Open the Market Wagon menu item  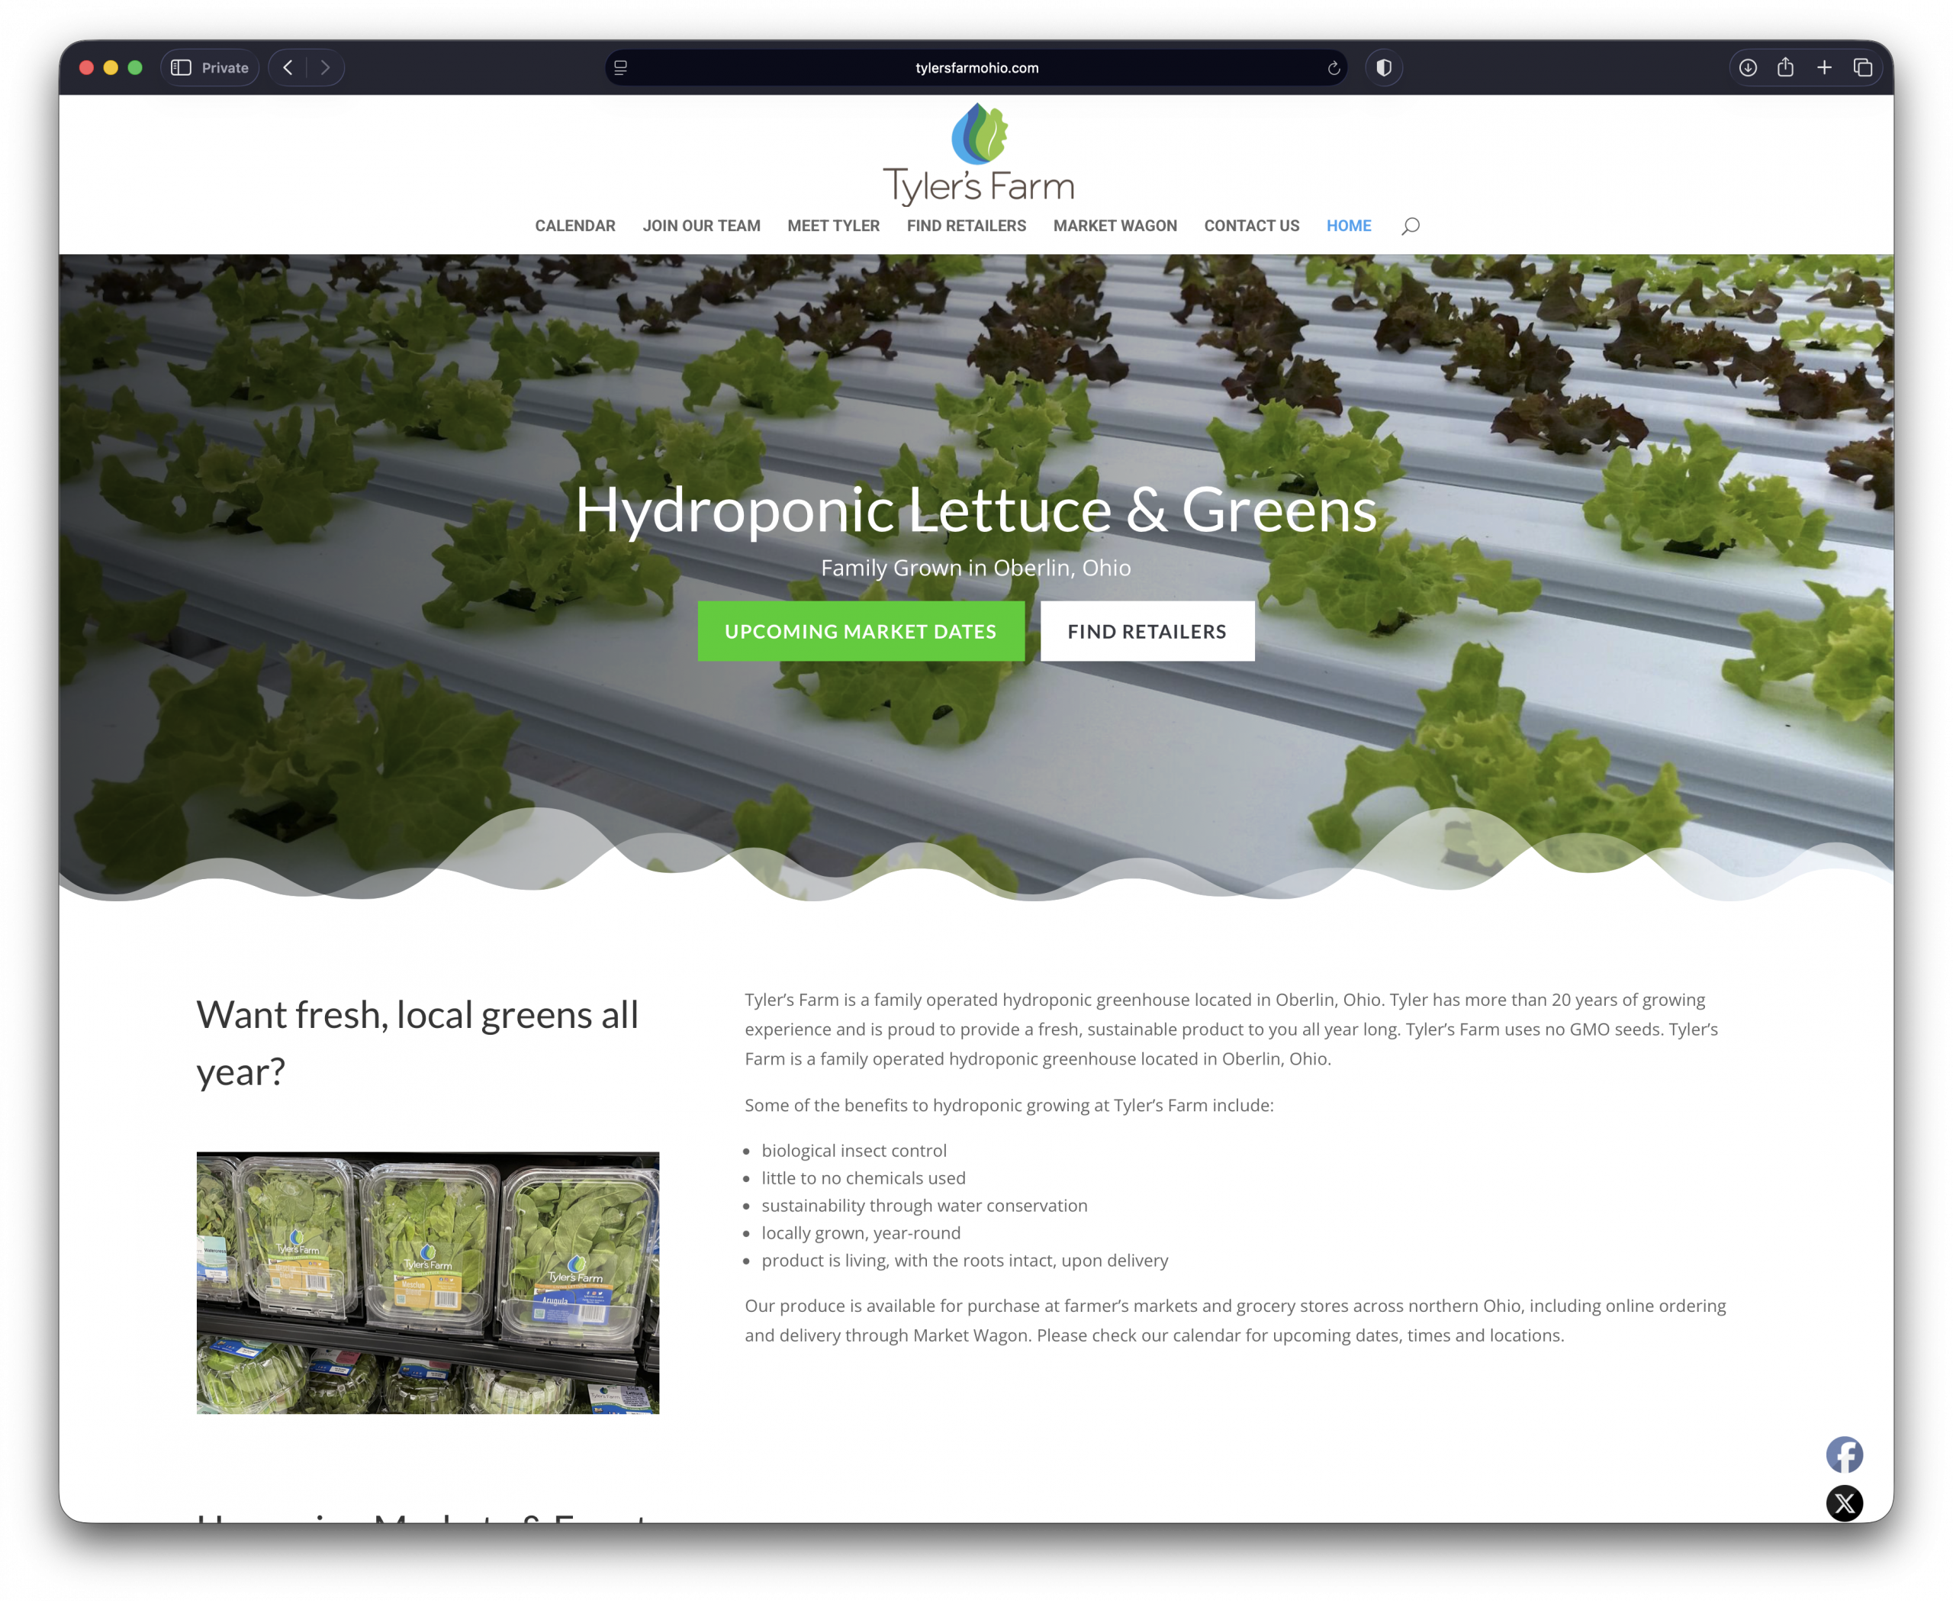pyautogui.click(x=1115, y=226)
